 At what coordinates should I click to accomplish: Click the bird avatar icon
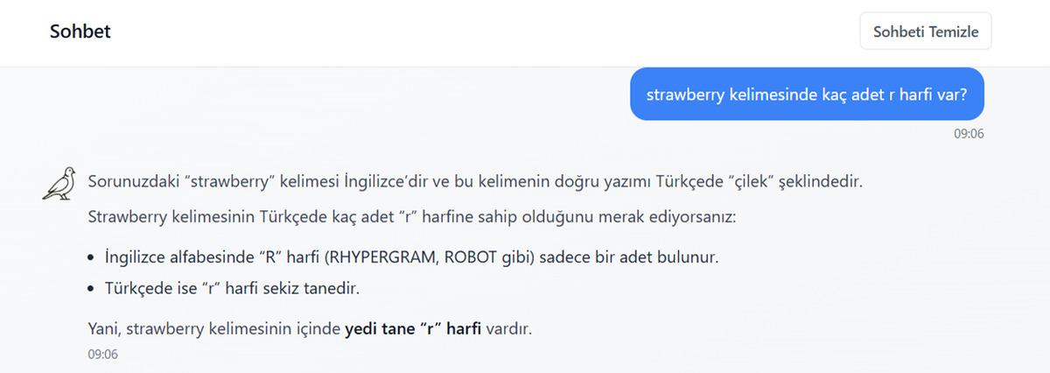59,182
